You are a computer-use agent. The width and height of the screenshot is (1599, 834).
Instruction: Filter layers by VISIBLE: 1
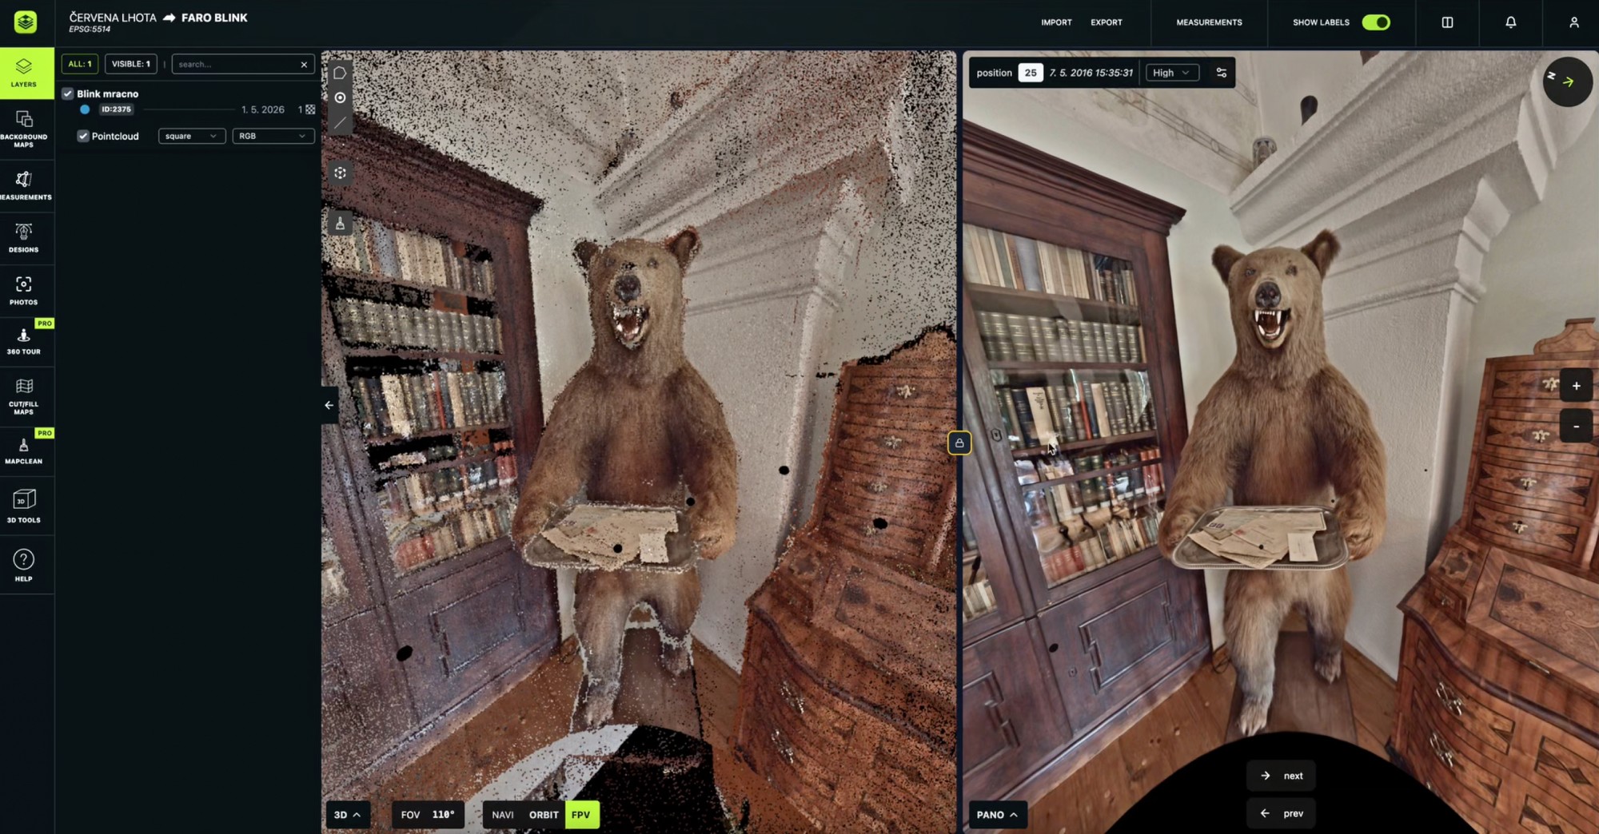[131, 64]
